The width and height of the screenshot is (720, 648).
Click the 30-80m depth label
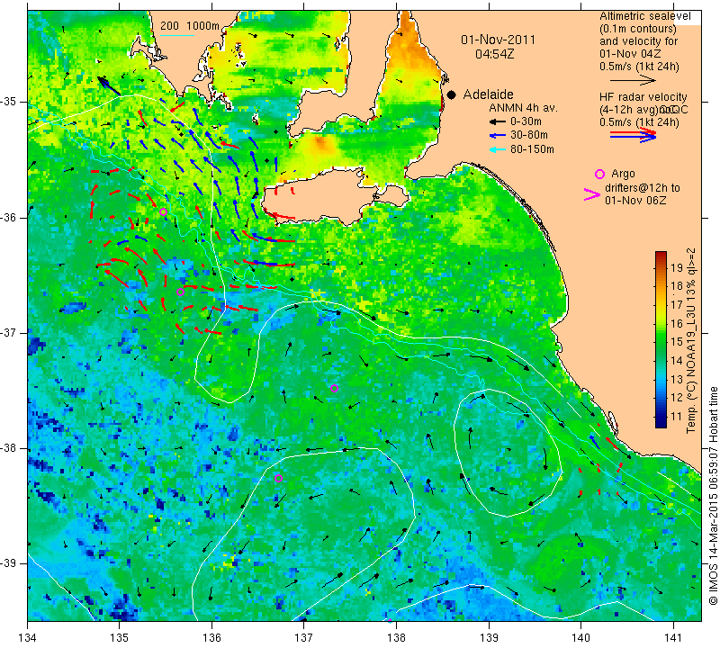(x=529, y=135)
